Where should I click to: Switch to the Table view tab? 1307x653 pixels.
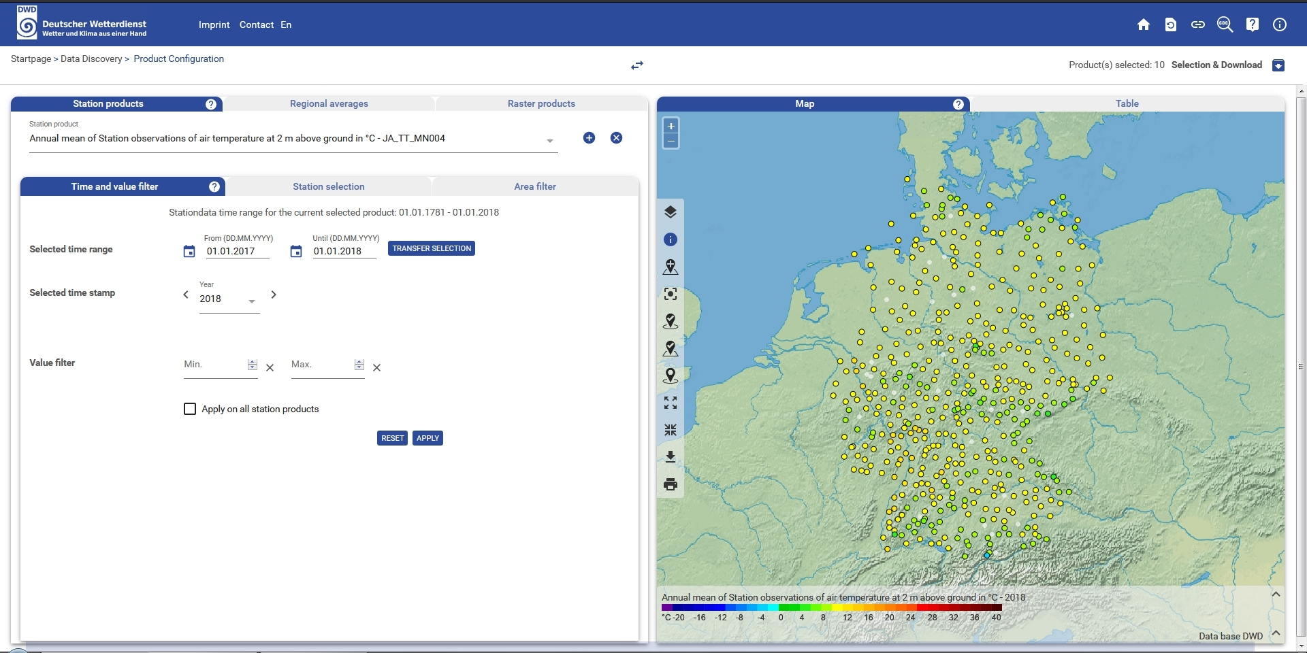coord(1127,103)
